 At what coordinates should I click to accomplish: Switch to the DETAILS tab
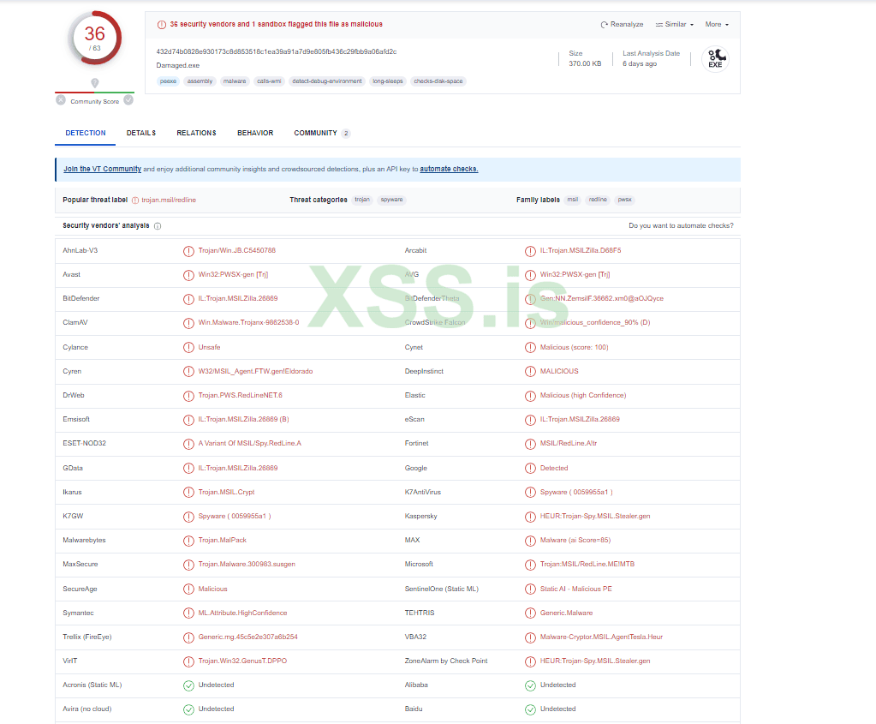click(x=140, y=133)
